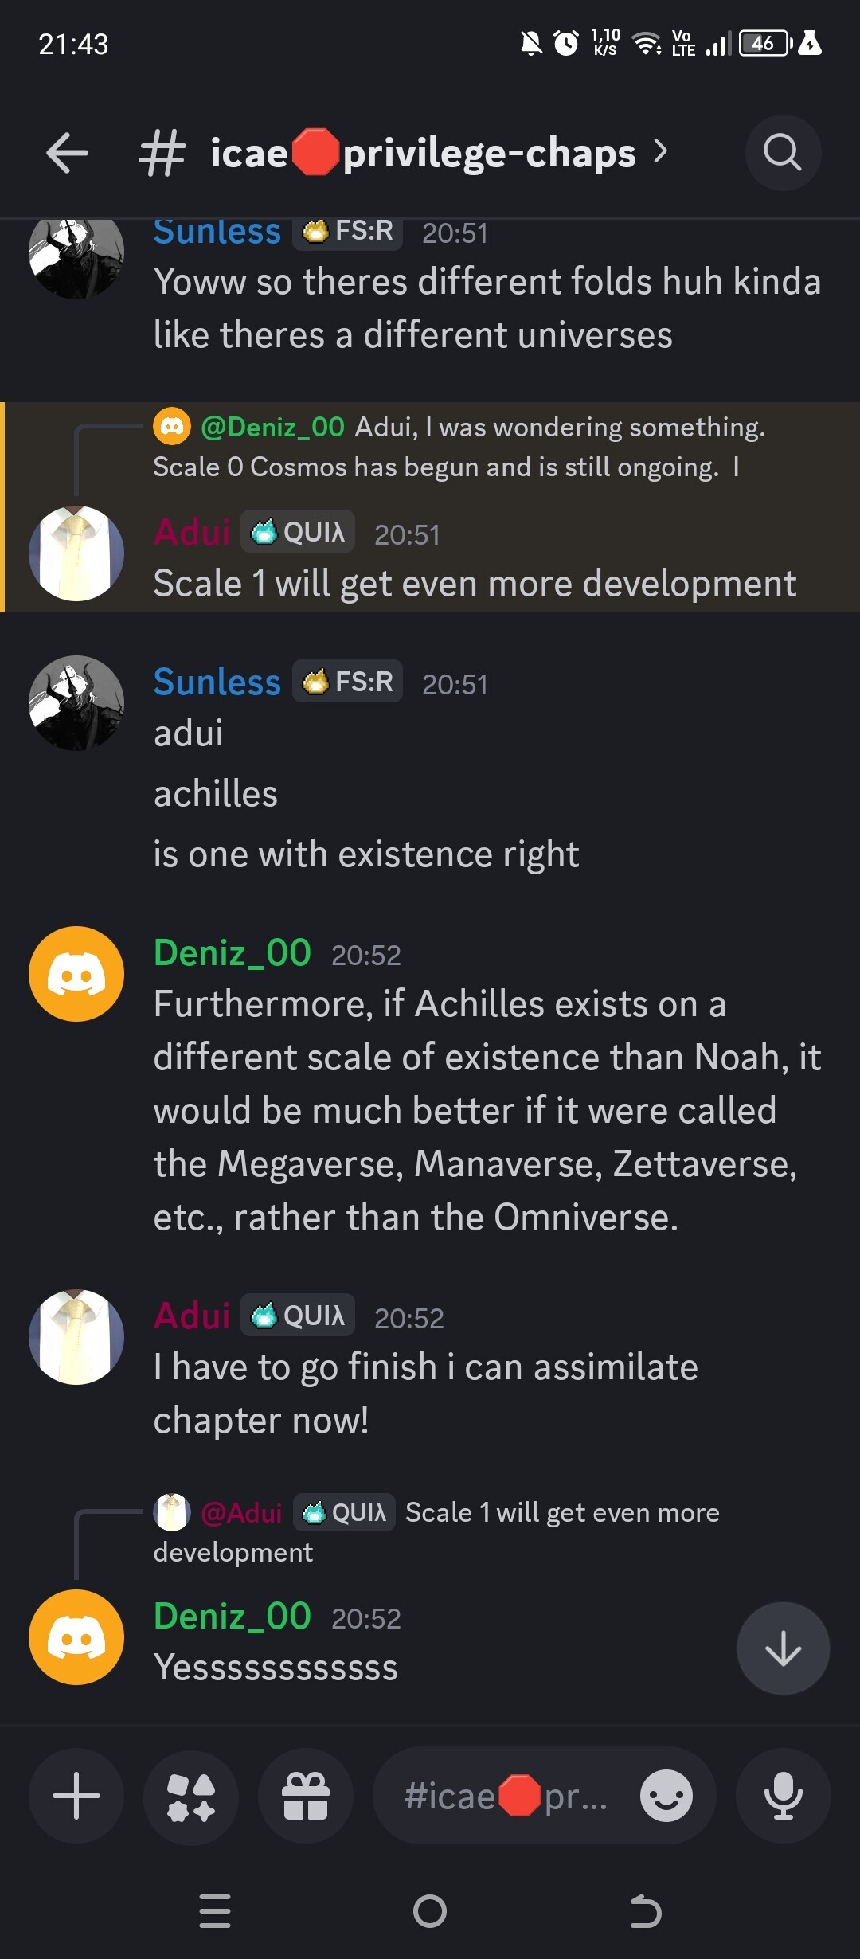This screenshot has height=1959, width=860.
Task: Tap the back arrow in header
Action: coord(67,153)
